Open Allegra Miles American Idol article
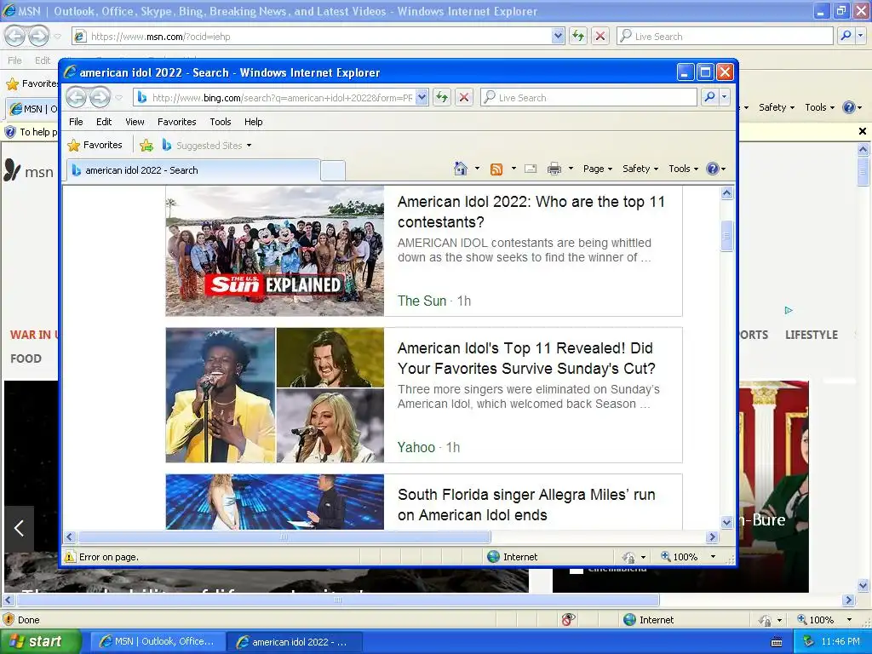 click(x=526, y=504)
